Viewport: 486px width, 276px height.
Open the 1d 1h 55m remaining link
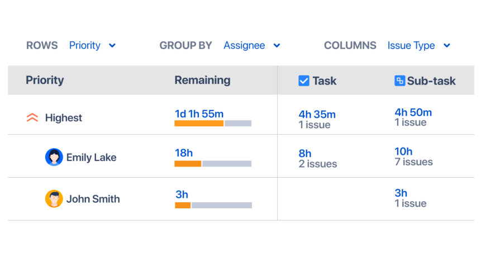tap(199, 114)
